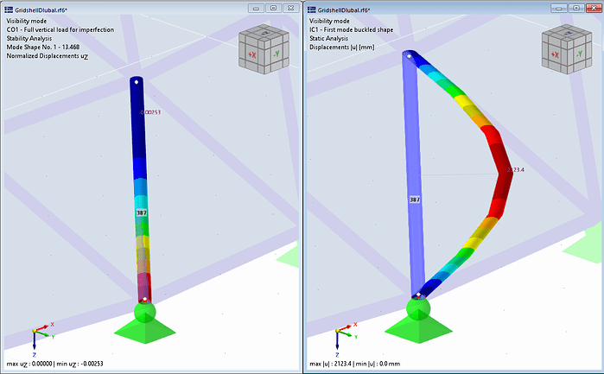604x374 pixels.
Task: Click the +X face of the right navigation cube
Action: click(x=557, y=54)
